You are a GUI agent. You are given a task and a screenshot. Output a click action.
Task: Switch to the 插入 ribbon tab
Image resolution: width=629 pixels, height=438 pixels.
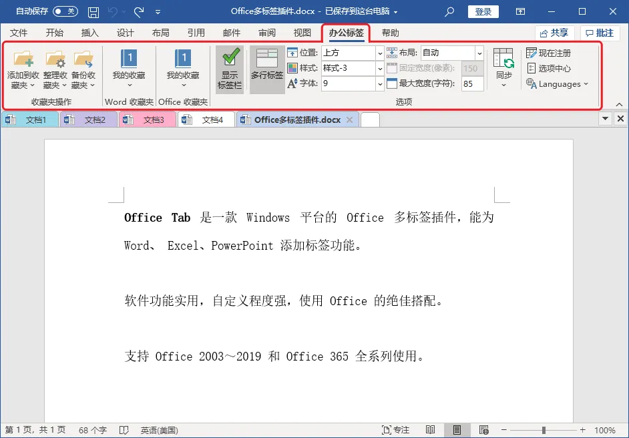[89, 33]
